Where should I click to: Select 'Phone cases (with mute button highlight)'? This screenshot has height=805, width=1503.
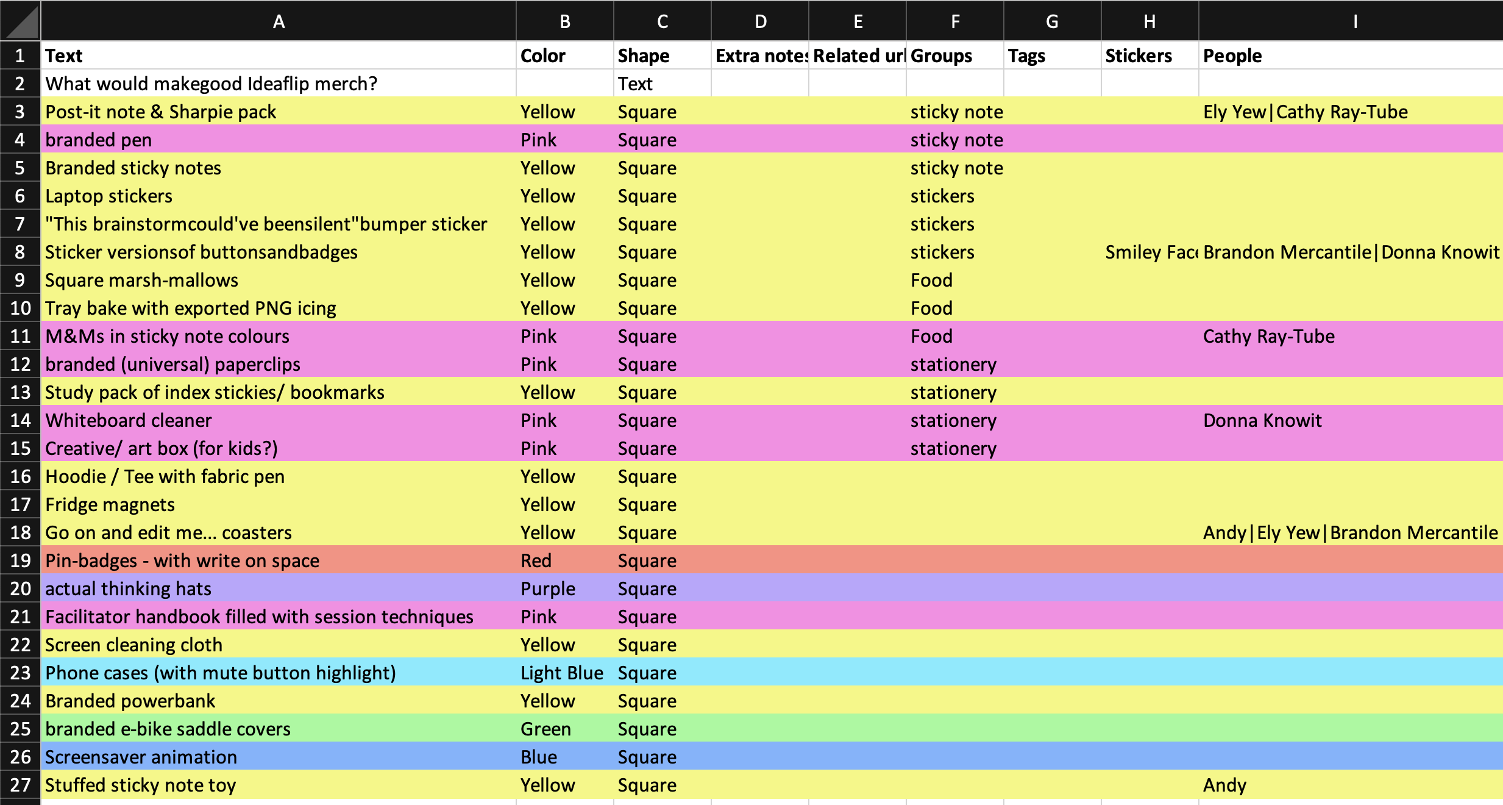tap(279, 673)
